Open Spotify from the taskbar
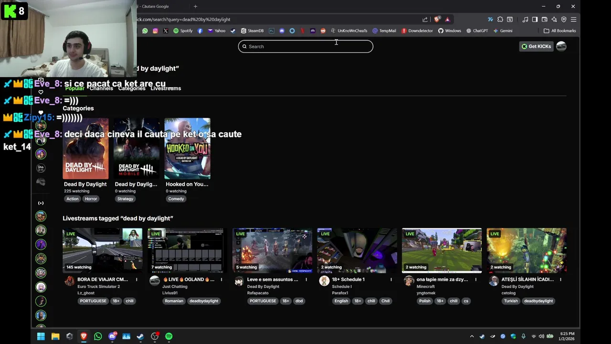Image resolution: width=611 pixels, height=344 pixels. click(169, 336)
